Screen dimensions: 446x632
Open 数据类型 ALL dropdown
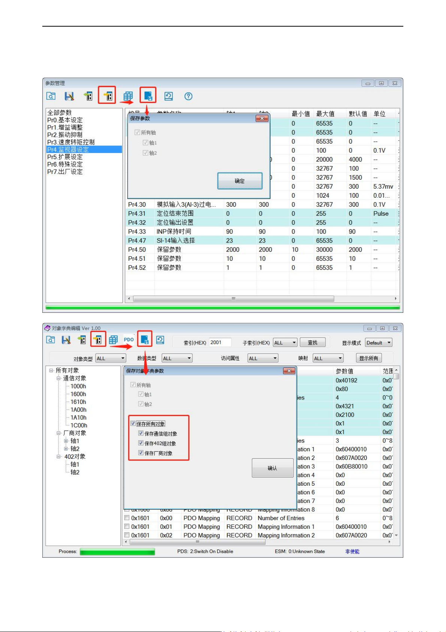(177, 358)
